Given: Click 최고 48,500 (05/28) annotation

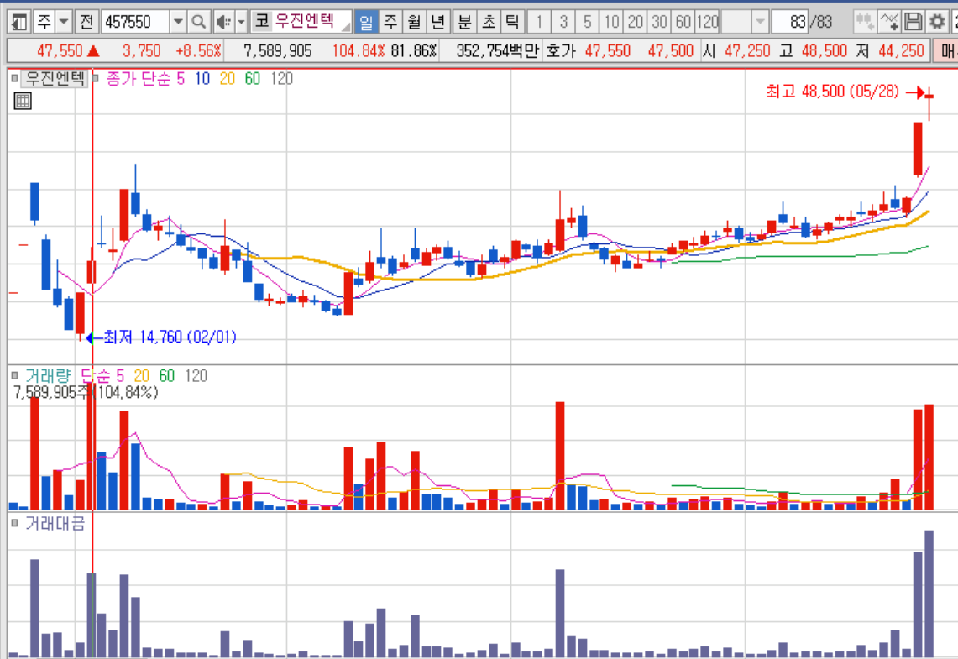Looking at the screenshot, I should click(832, 92).
